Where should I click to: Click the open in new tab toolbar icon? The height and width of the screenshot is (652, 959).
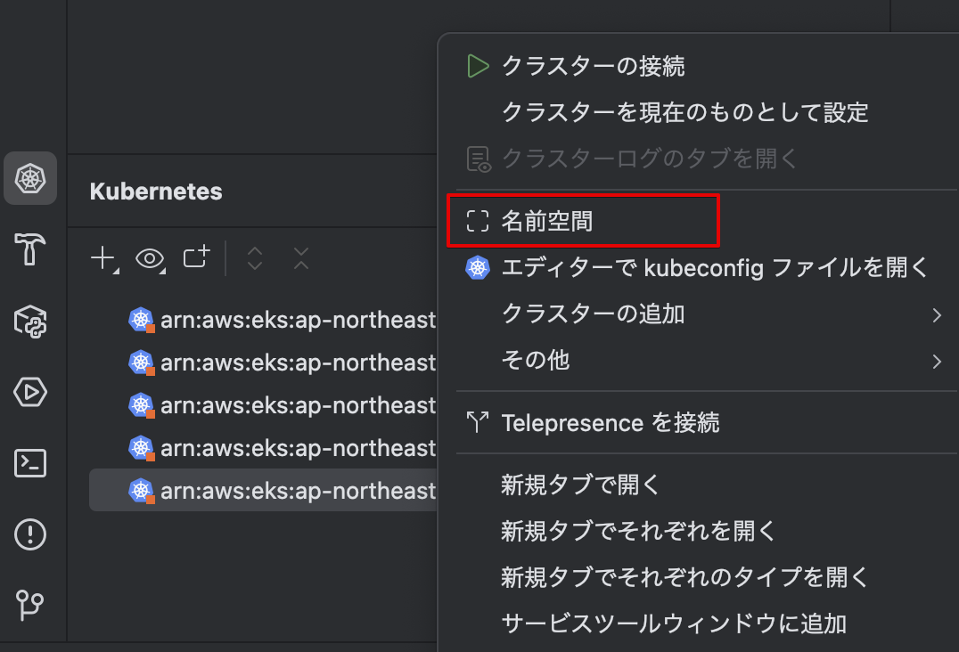(196, 257)
